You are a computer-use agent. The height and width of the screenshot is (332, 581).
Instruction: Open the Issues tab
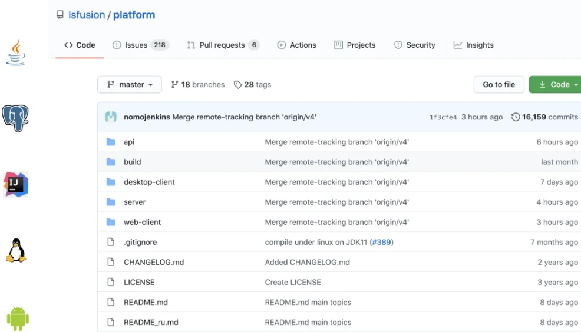click(141, 45)
